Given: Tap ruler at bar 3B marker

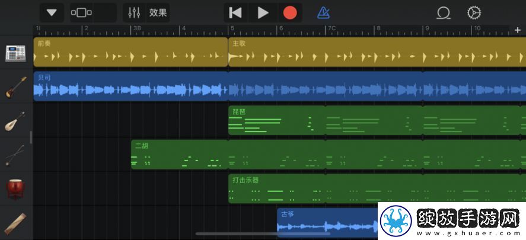Looking at the screenshot, I should [x=137, y=30].
